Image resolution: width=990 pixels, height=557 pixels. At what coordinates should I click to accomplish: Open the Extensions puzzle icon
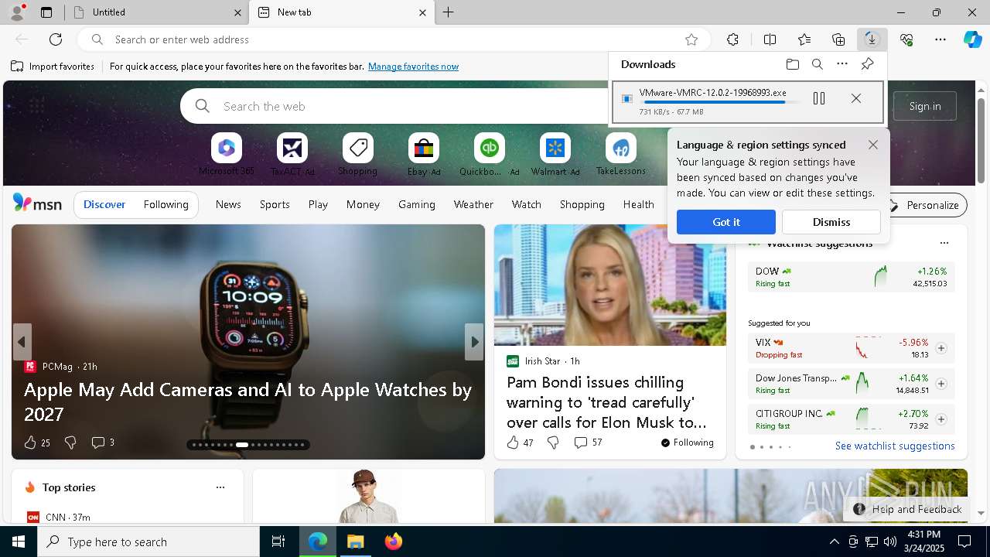(x=732, y=39)
